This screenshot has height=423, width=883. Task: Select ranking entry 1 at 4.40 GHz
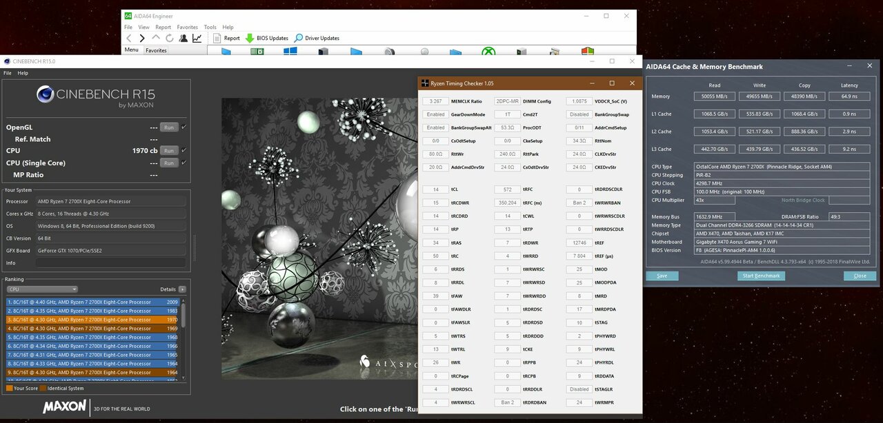point(92,302)
